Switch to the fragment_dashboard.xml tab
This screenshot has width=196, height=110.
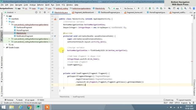click(x=84, y=13)
